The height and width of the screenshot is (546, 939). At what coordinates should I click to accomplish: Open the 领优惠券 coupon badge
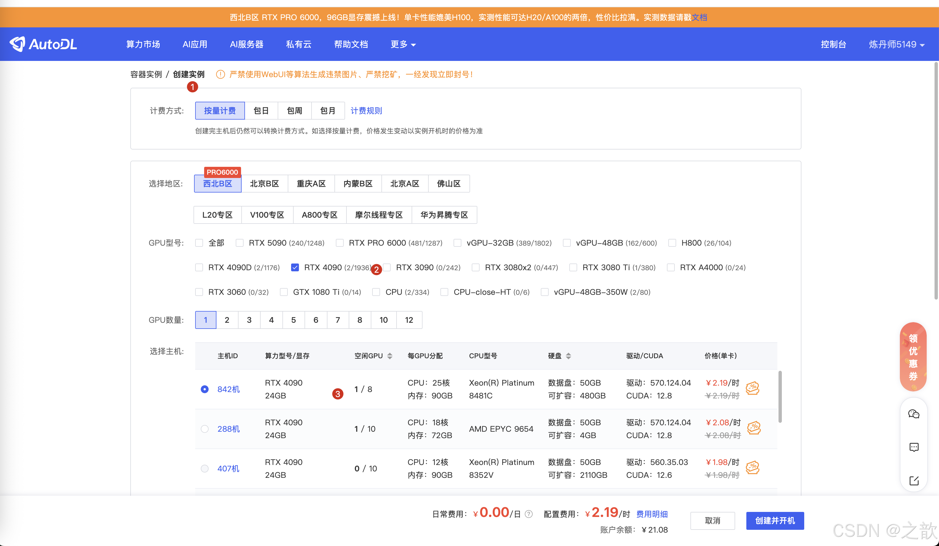click(x=913, y=357)
